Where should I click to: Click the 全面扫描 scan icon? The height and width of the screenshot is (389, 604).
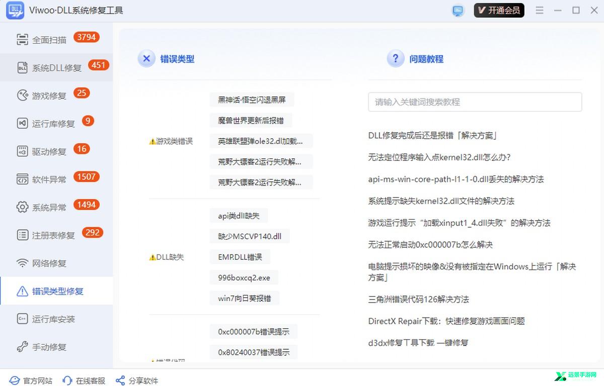22,39
